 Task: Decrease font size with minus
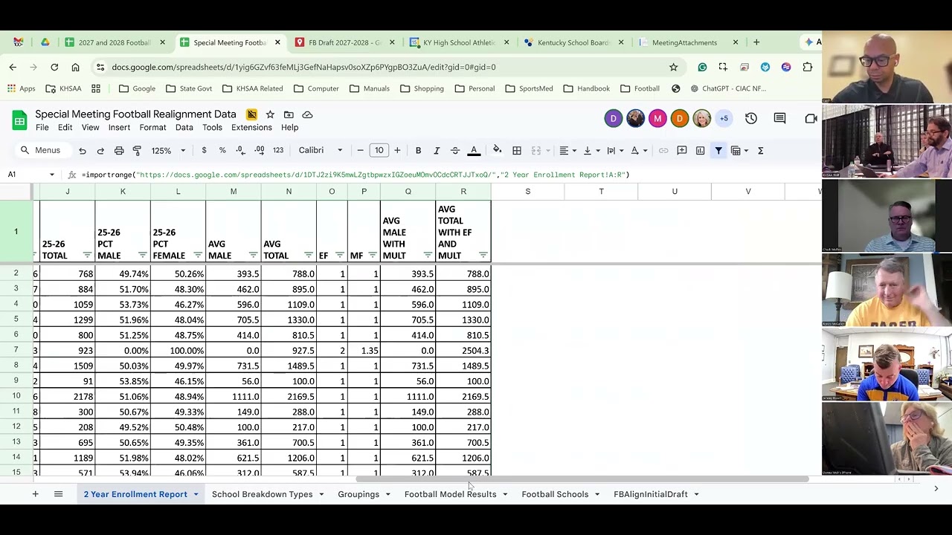point(360,150)
